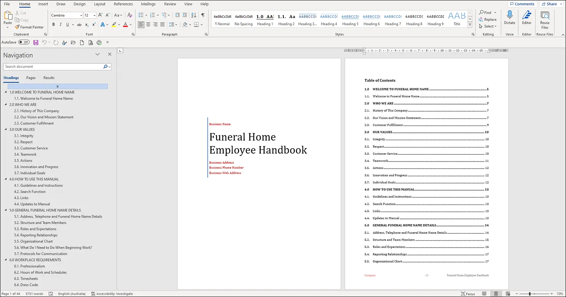Image resolution: width=566 pixels, height=297 pixels.
Task: Apply italic formatting
Action: click(60, 25)
